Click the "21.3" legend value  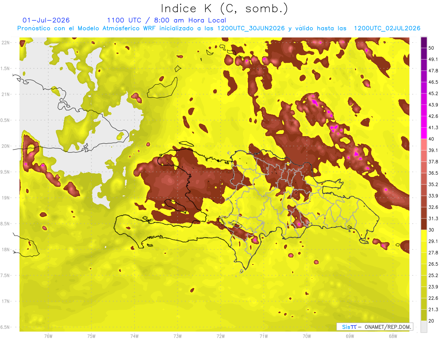[433, 309]
